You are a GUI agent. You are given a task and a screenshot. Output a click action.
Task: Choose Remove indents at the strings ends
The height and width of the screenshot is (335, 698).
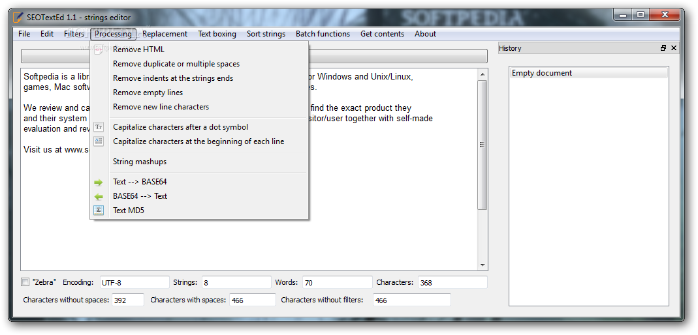coord(199,78)
